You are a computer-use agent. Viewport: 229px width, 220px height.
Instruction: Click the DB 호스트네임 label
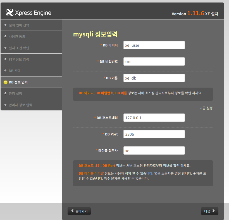[107, 118]
